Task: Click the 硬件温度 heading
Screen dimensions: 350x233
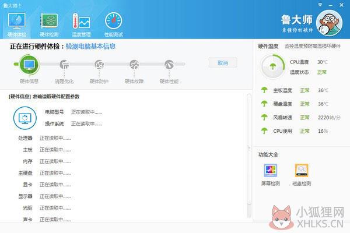Action: pos(268,46)
